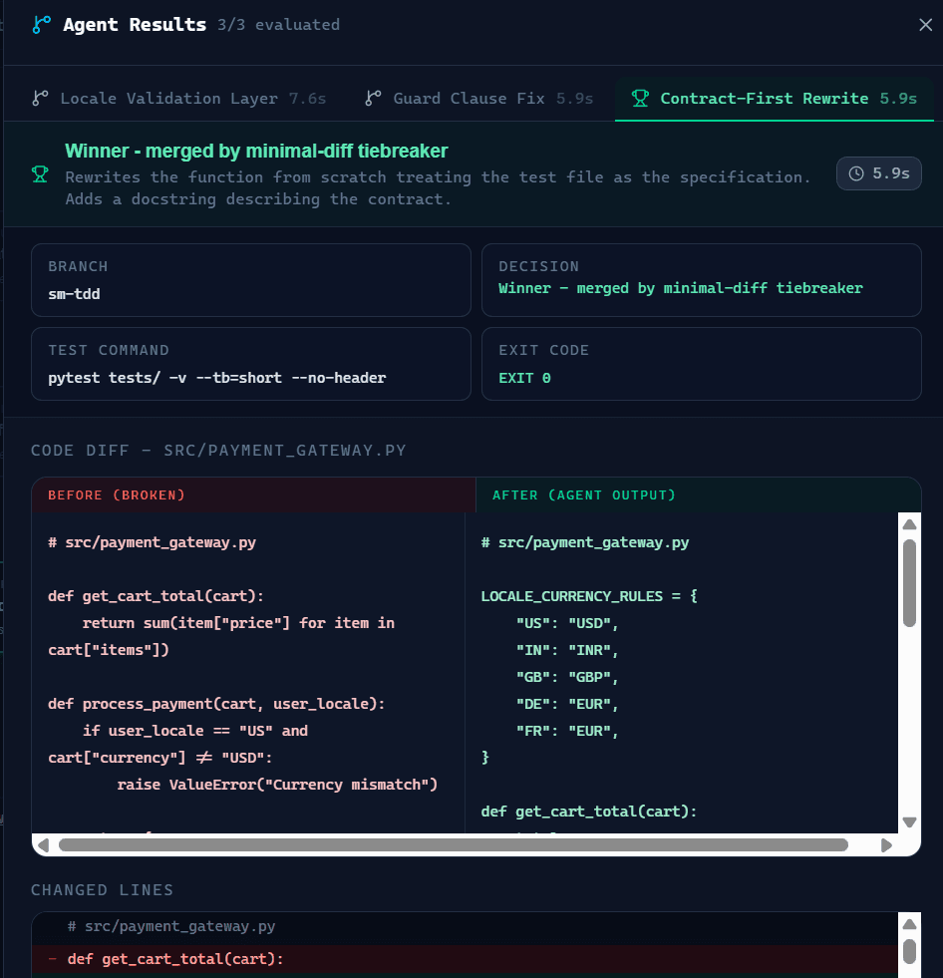Click the 5.9s duration badge
This screenshot has width=943, height=978.
879,173
